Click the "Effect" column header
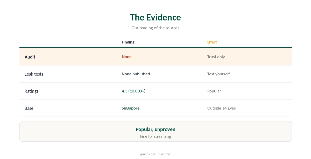311x159 pixels. (212, 42)
